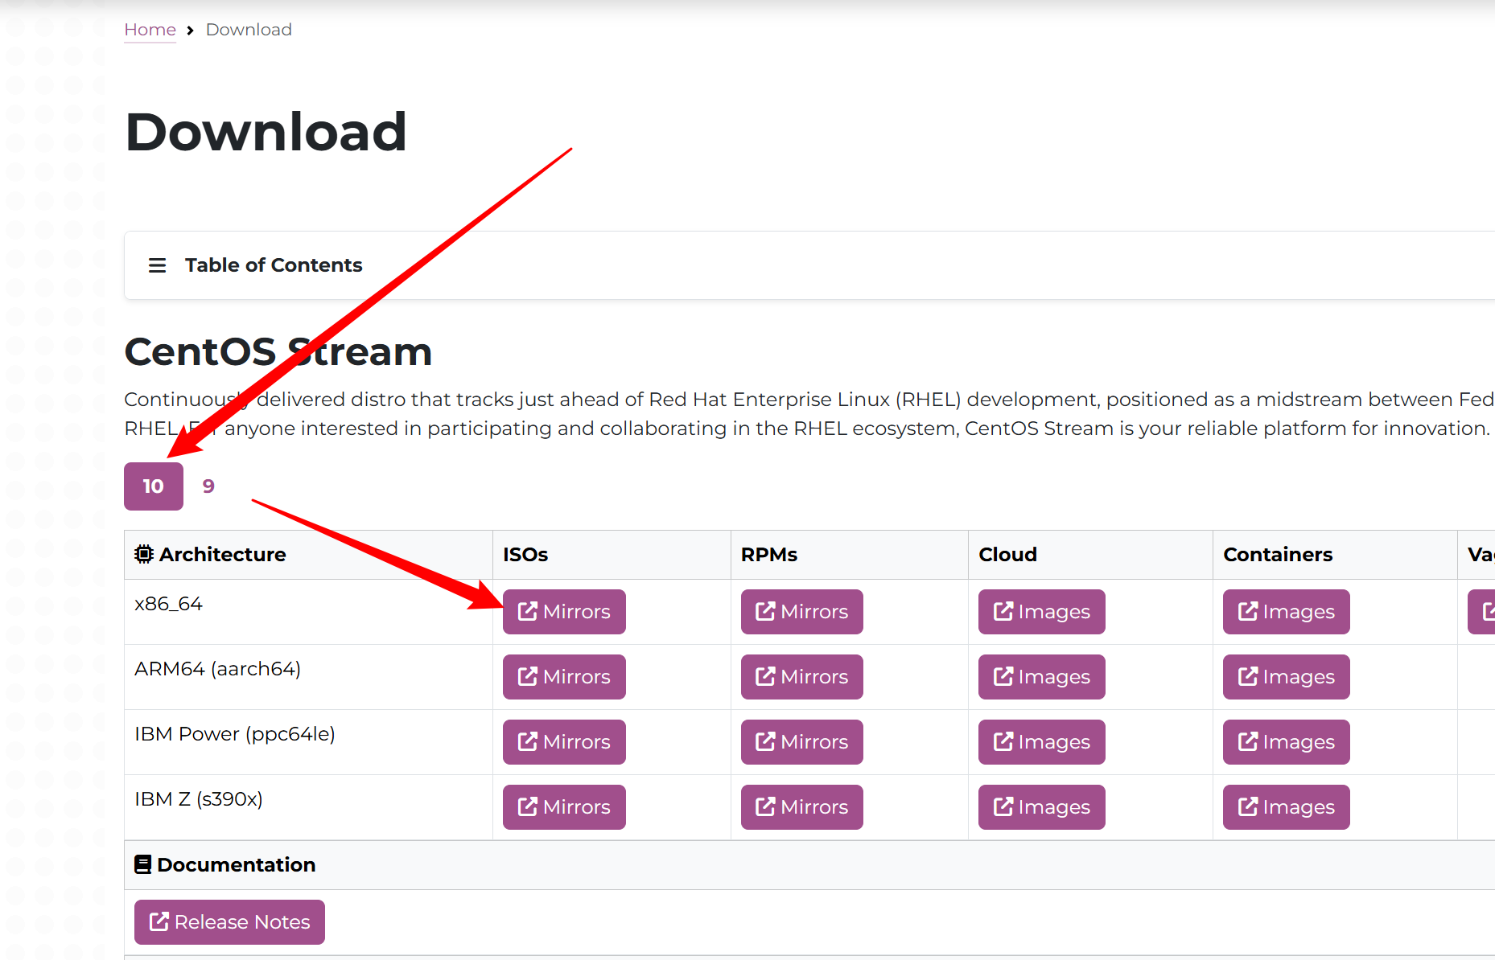Expand the Table of Contents panel
The width and height of the screenshot is (1495, 960).
click(x=809, y=265)
